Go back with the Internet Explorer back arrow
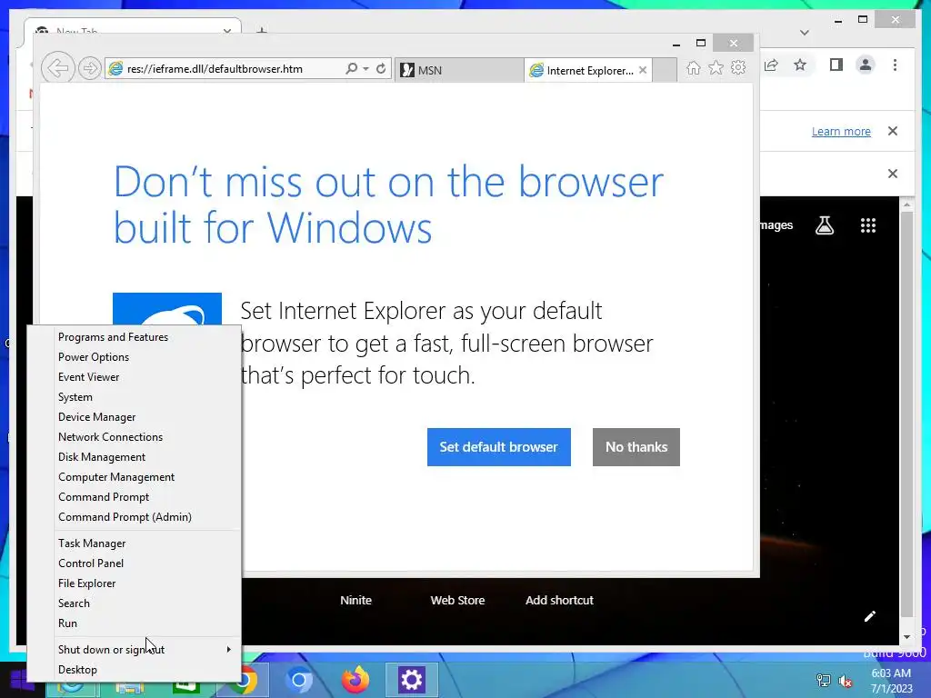The image size is (931, 698). (x=57, y=68)
